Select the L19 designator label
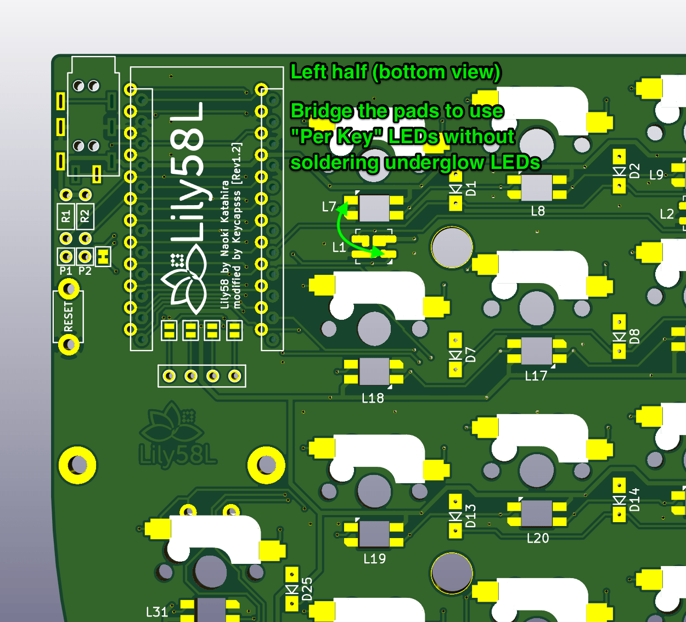This screenshot has height=622, width=686. pos(375,559)
